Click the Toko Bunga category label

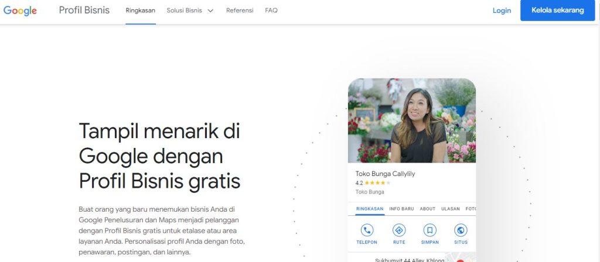click(x=370, y=192)
